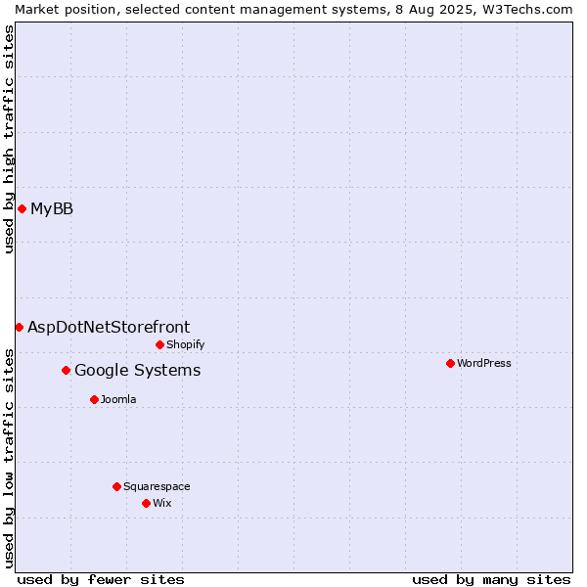The width and height of the screenshot is (587, 587).
Task: Click the AspDotNetStorefront label
Action: click(x=109, y=327)
